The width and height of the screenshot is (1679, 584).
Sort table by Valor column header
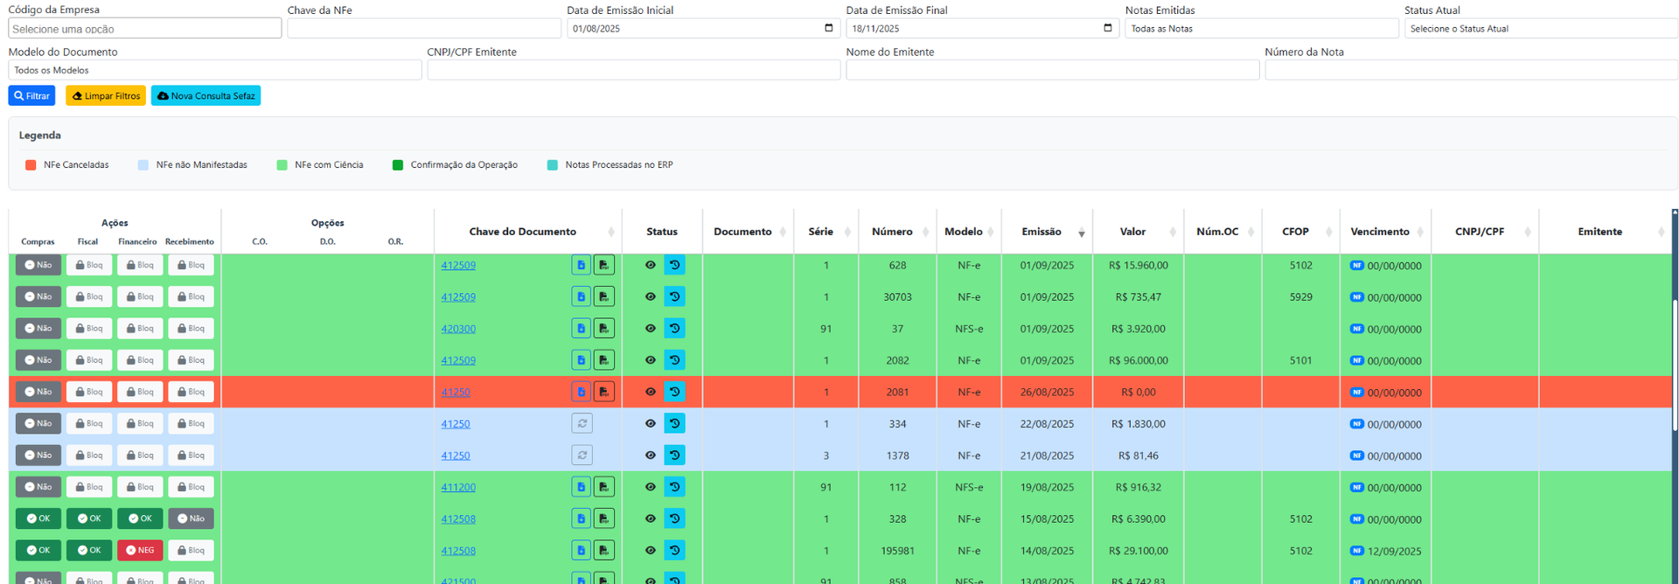click(1132, 232)
